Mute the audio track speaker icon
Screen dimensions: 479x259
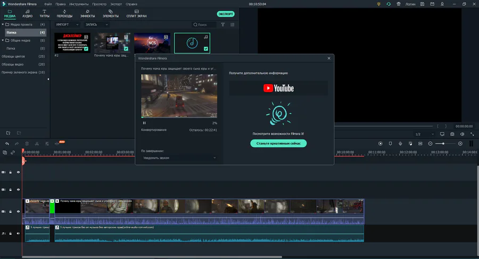coord(18,233)
